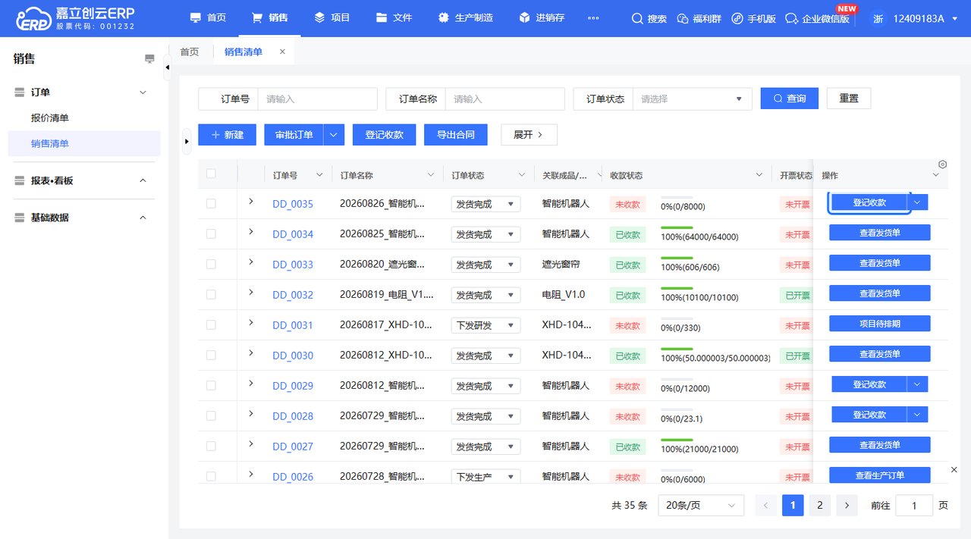Expand the 报表•看板 sidebar group
The image size is (971, 539).
coord(143,180)
